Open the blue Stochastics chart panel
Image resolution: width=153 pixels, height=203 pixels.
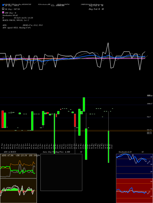(x=134, y=166)
